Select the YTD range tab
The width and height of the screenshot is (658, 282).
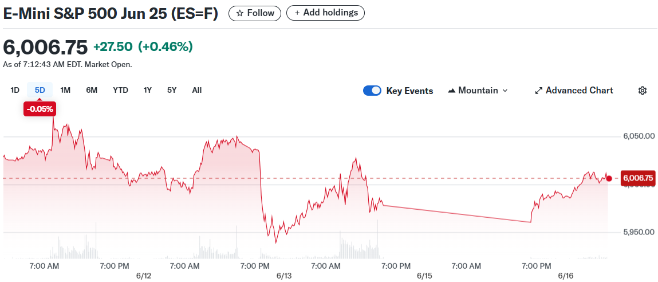(120, 90)
